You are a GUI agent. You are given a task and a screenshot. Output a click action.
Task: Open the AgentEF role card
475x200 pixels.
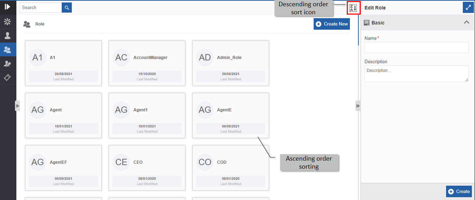(63, 168)
